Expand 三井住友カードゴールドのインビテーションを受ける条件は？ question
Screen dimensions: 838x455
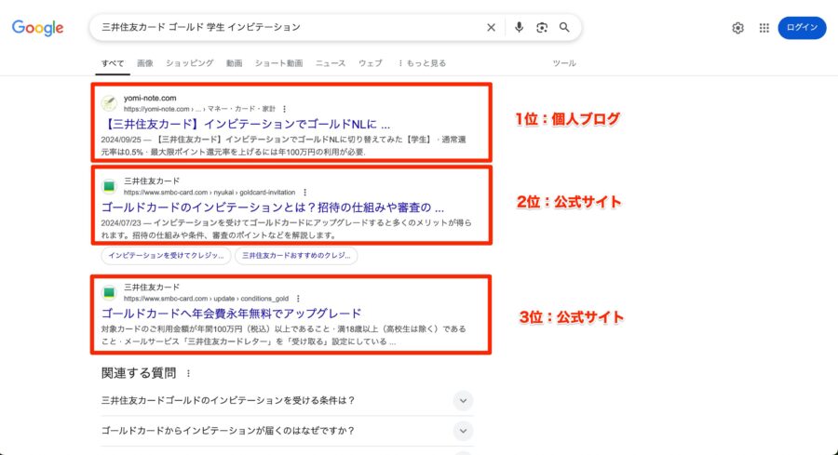tap(287, 400)
